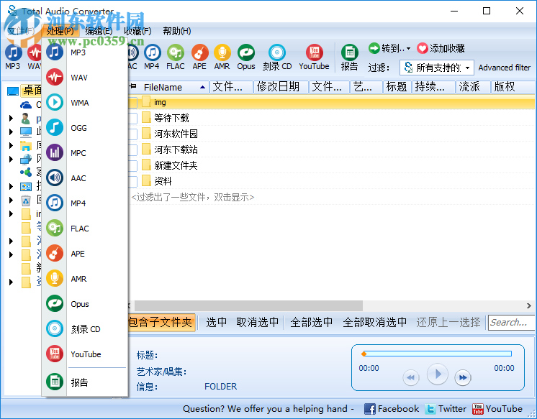This screenshot has width=537, height=419.
Task: Open the 转到 dropdown
Action: (x=389, y=48)
